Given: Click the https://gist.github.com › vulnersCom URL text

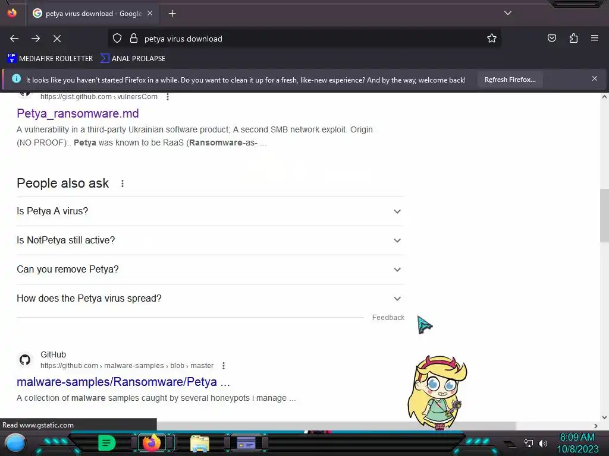Looking at the screenshot, I should (x=99, y=97).
